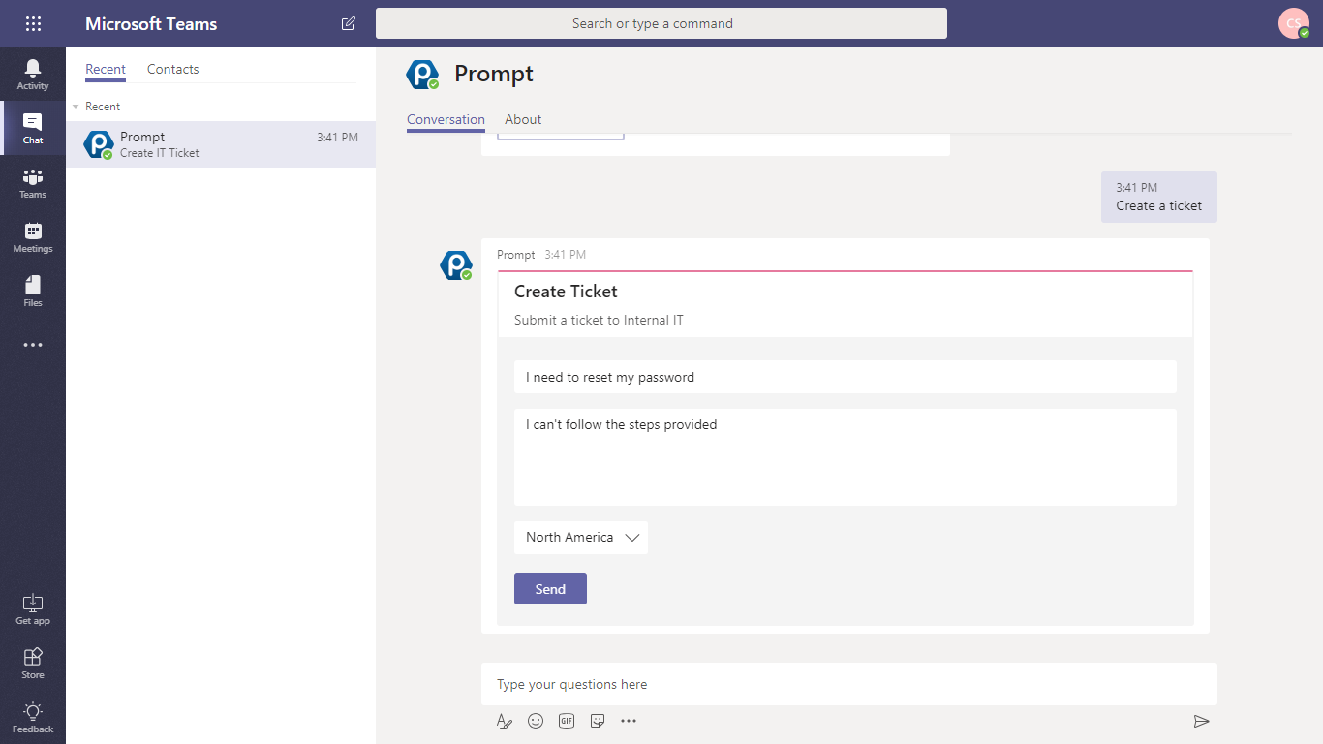This screenshot has width=1323, height=744.
Task: Collapse the Recent chats group
Action: coord(77,107)
